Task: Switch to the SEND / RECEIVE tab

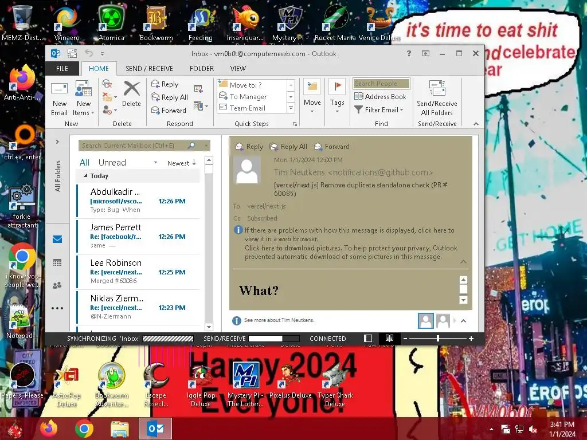Action: 150,69
